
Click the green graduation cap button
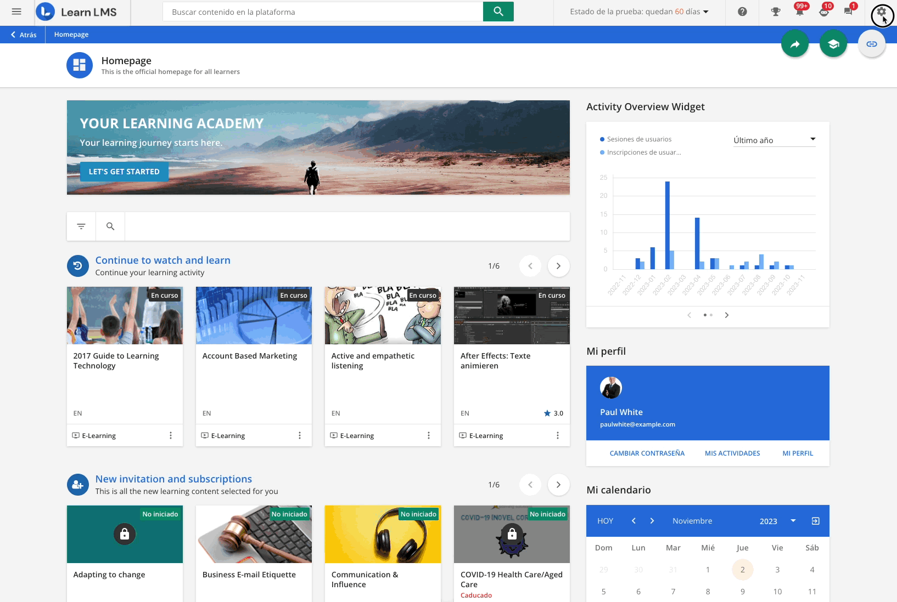(x=833, y=44)
